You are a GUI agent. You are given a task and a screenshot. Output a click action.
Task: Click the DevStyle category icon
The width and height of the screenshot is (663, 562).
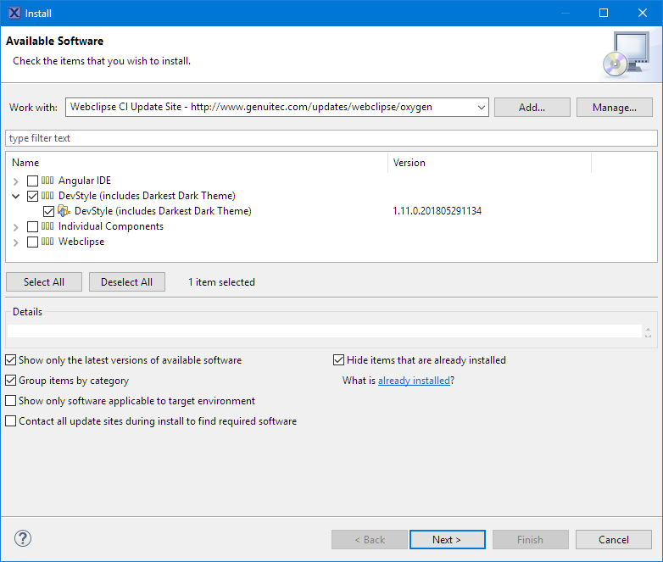tap(47, 196)
